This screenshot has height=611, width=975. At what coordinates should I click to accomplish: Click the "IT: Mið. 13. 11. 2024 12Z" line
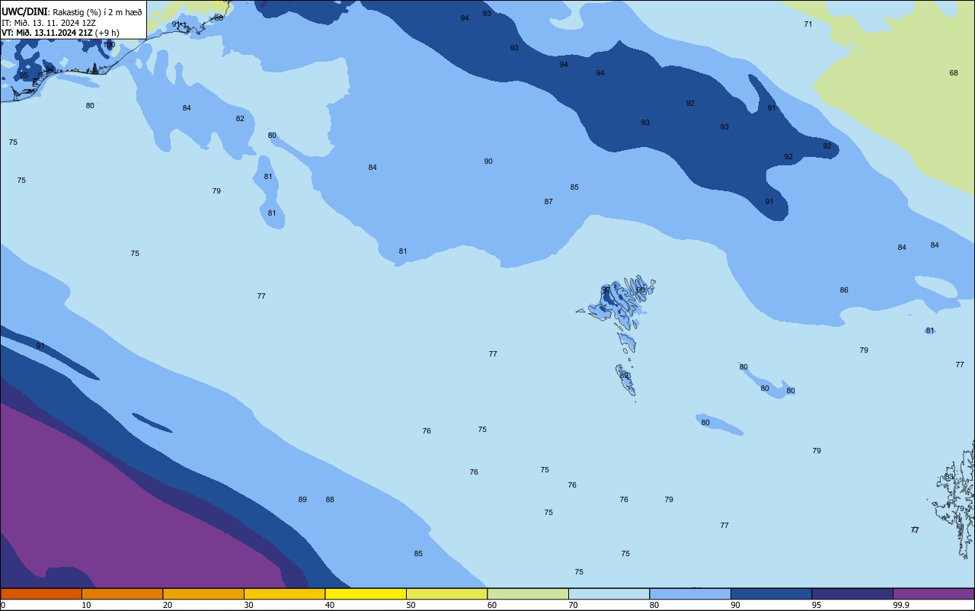click(48, 22)
